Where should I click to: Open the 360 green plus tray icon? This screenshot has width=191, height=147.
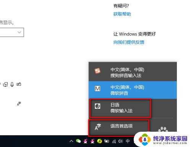click(x=100, y=141)
